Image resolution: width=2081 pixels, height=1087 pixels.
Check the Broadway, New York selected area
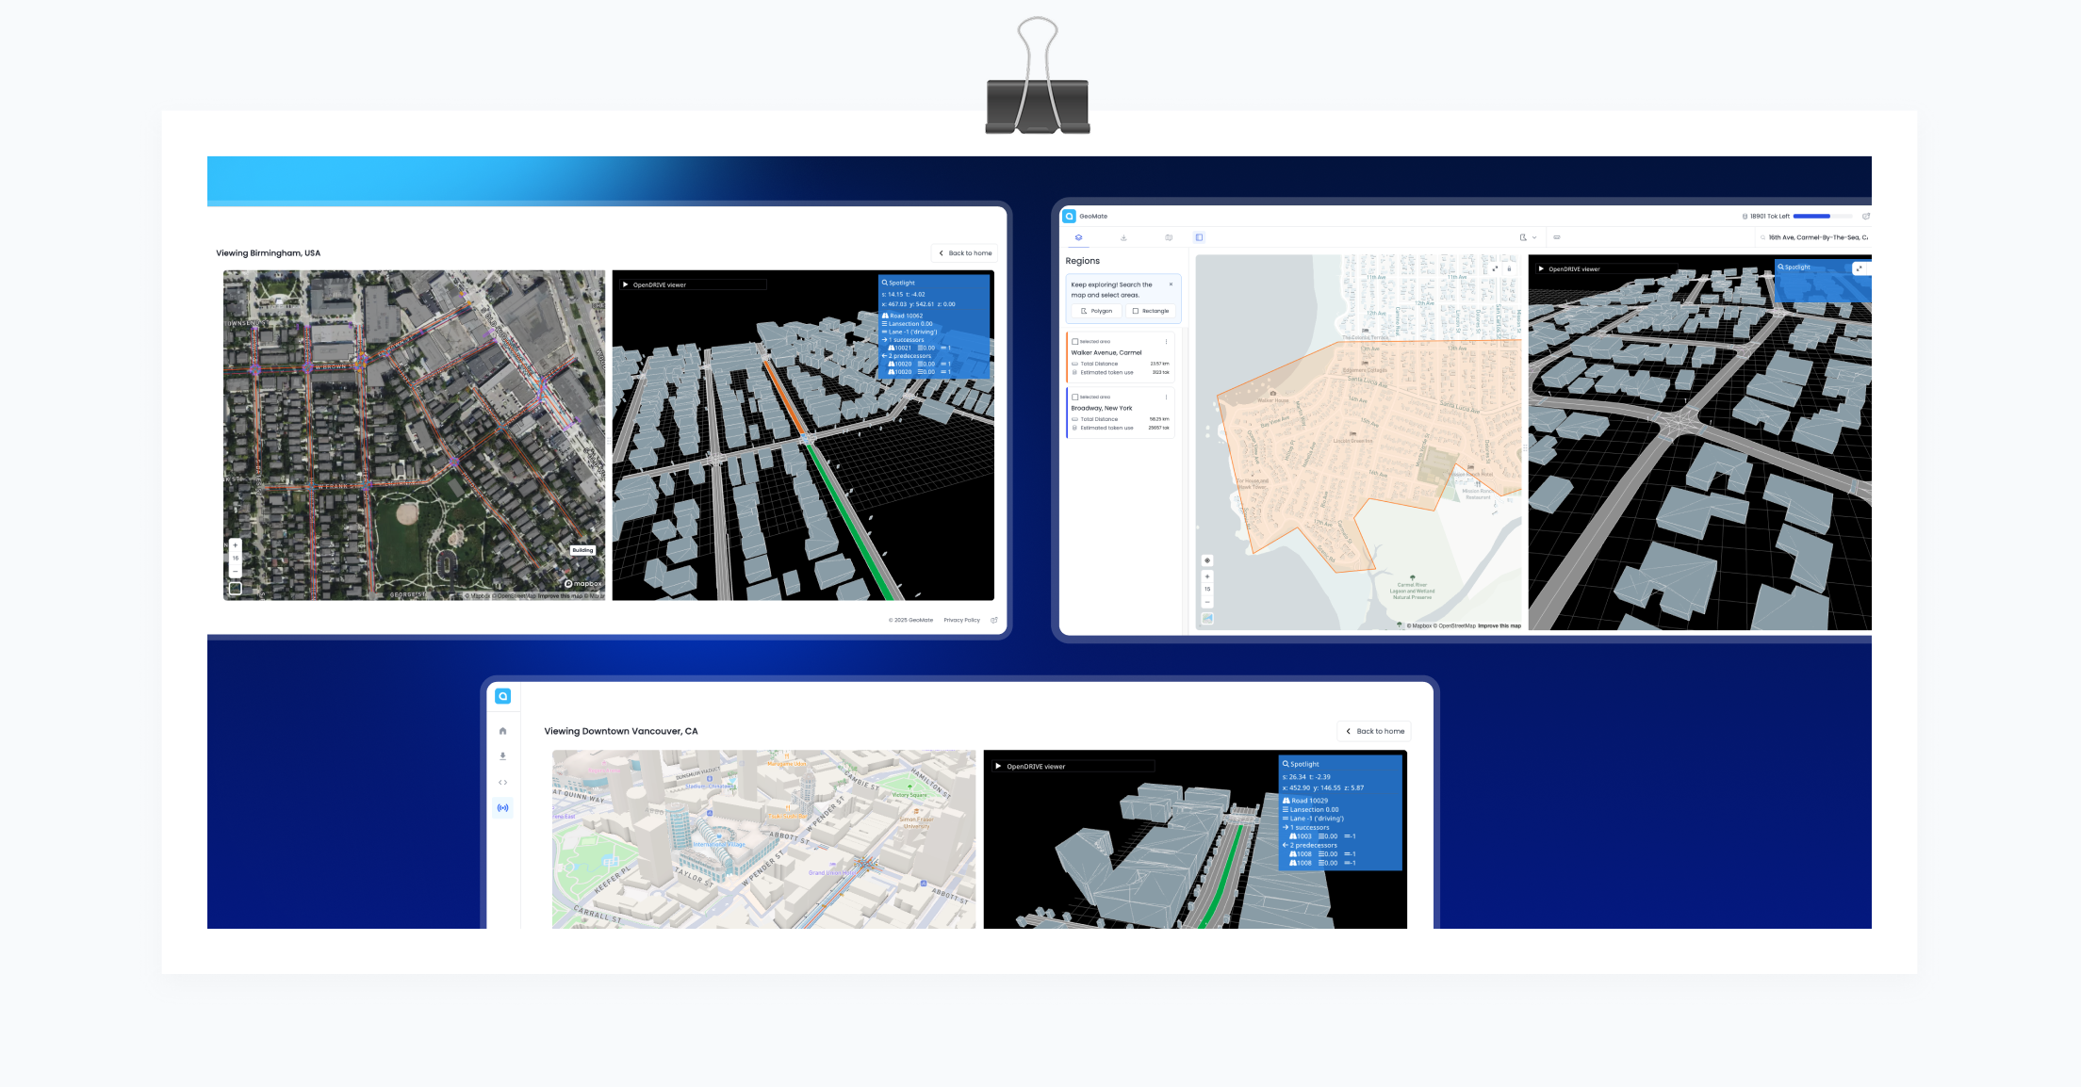1075,397
